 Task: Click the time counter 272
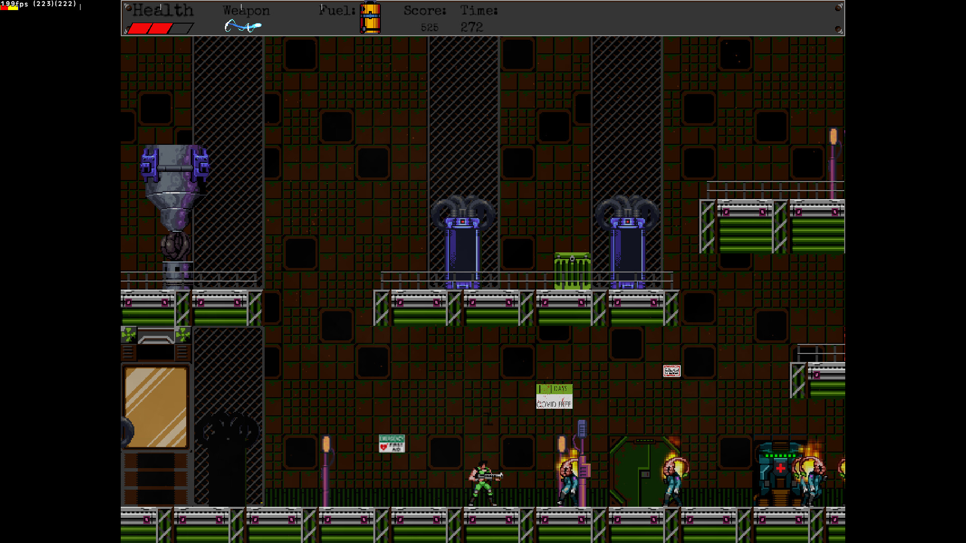(x=471, y=27)
